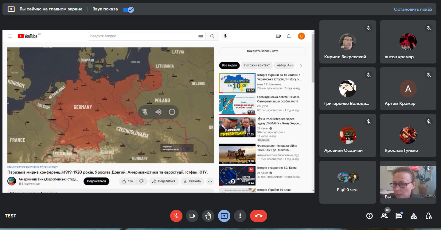Click the Скачать download button
The height and width of the screenshot is (230, 441).
193,181
